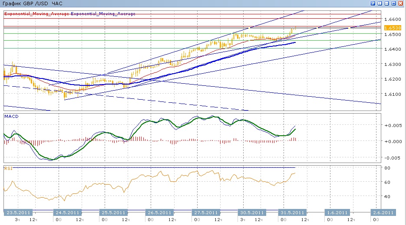Click the MACD +0.000 axis label
This screenshot has width=406, height=225.
pos(393,141)
